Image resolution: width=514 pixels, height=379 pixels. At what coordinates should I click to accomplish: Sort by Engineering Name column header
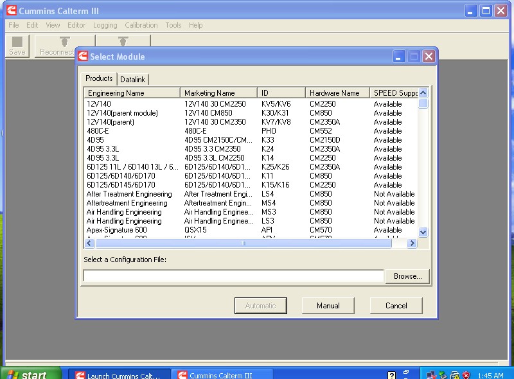(x=132, y=93)
